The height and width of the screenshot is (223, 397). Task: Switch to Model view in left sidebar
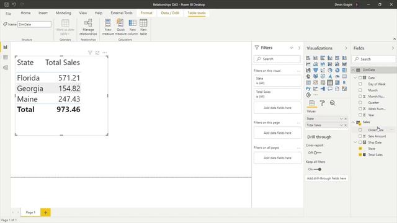point(6,68)
